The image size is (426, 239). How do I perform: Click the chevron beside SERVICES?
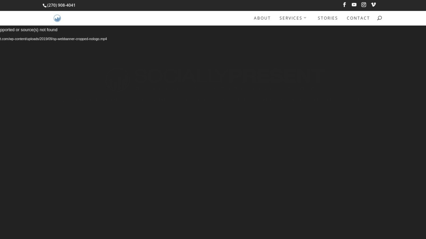[x=305, y=18]
